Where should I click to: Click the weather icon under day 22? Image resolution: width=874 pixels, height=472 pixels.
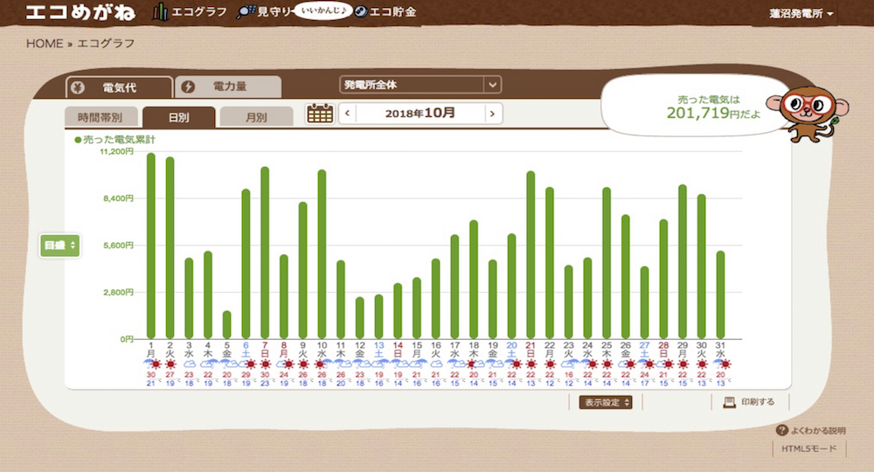click(x=550, y=364)
